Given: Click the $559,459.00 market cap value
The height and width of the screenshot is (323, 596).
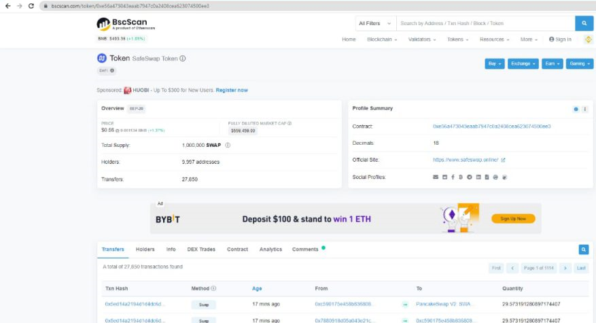Looking at the screenshot, I should tap(243, 131).
